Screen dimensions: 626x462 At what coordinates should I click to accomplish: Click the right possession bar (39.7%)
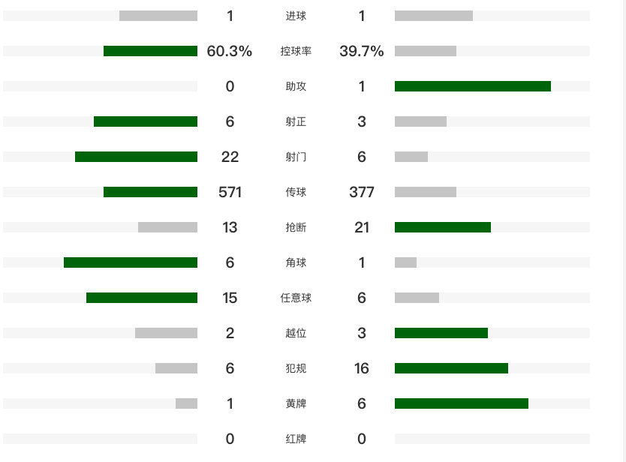pos(426,51)
